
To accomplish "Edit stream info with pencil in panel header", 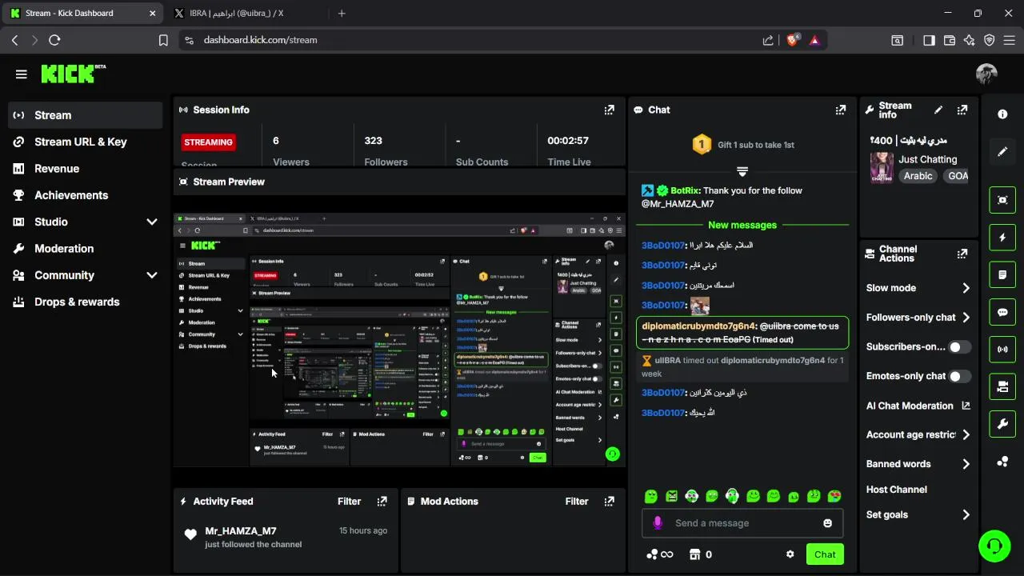I will tap(938, 110).
